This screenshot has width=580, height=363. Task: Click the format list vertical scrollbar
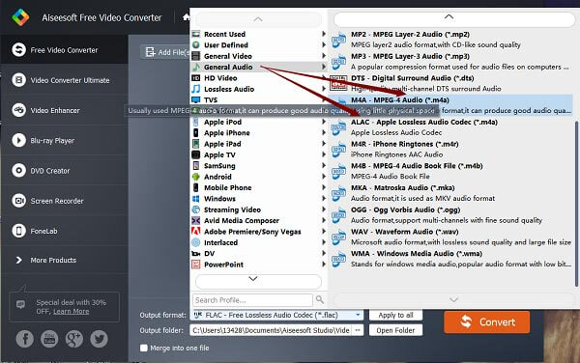click(576, 203)
